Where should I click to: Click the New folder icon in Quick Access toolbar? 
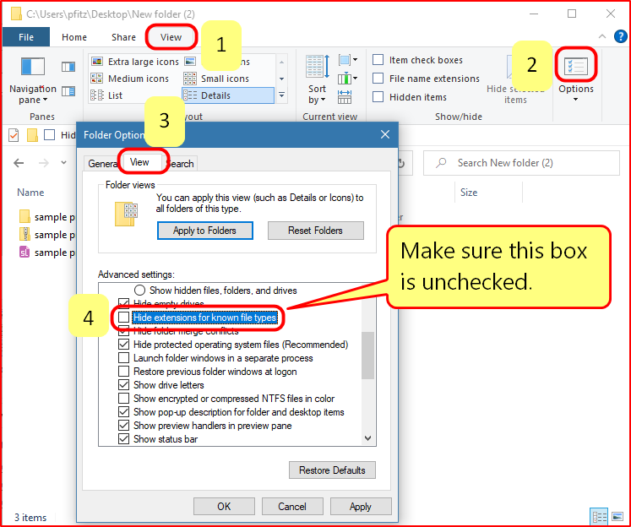32,135
